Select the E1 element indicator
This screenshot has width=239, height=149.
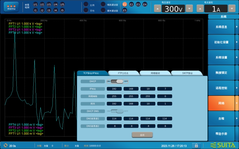125,4
